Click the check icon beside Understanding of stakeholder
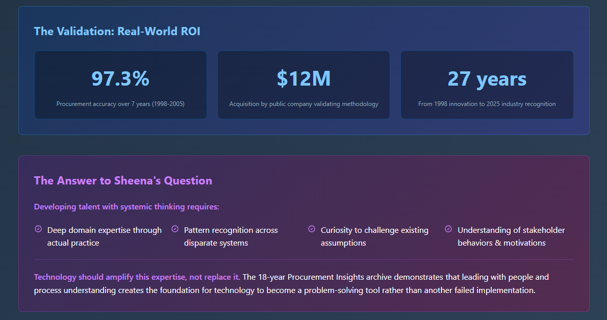This screenshot has width=607, height=320. [x=448, y=229]
